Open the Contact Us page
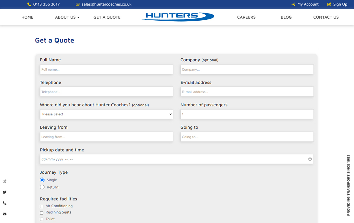 (326, 17)
